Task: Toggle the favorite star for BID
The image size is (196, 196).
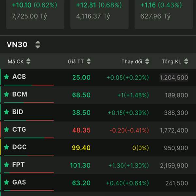Action: coord(7,112)
